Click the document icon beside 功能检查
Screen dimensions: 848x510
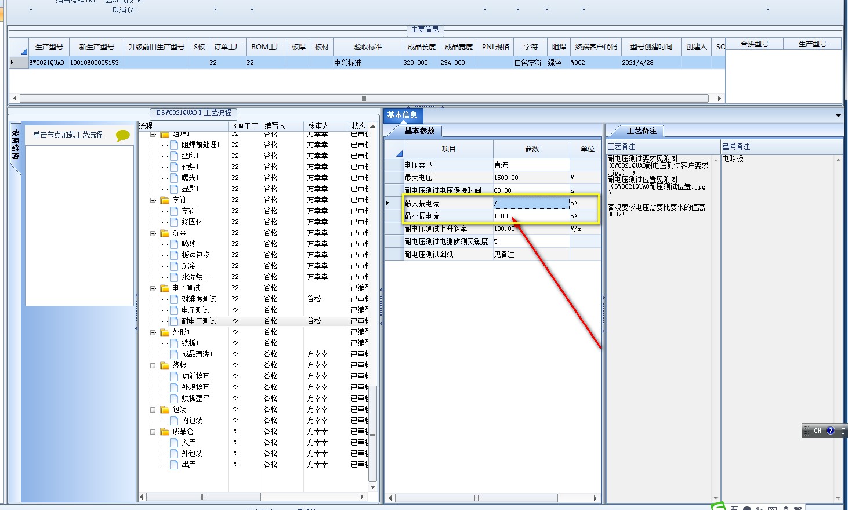pos(174,376)
